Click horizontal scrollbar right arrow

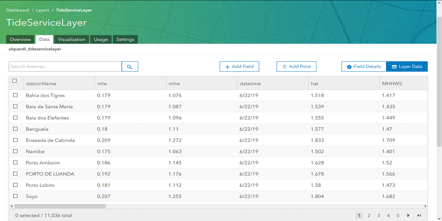pos(425,206)
